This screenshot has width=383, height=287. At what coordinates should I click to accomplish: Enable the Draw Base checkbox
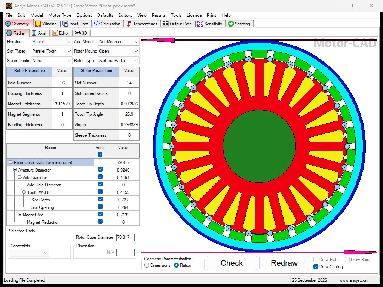point(347,260)
